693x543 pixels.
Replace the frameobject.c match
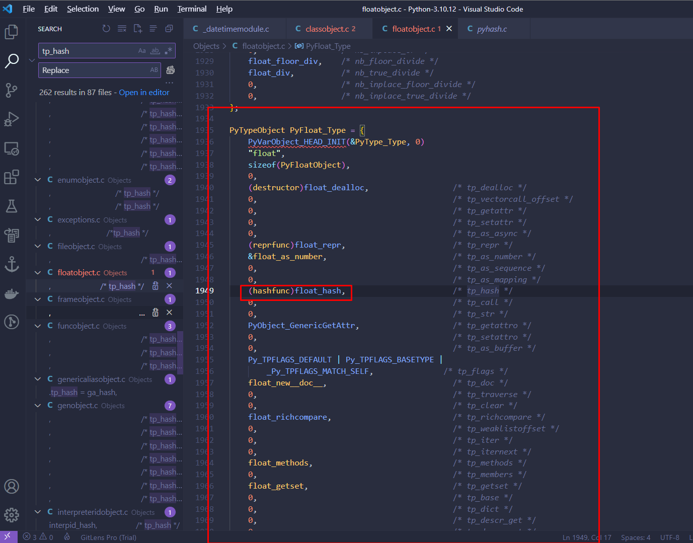(x=156, y=313)
